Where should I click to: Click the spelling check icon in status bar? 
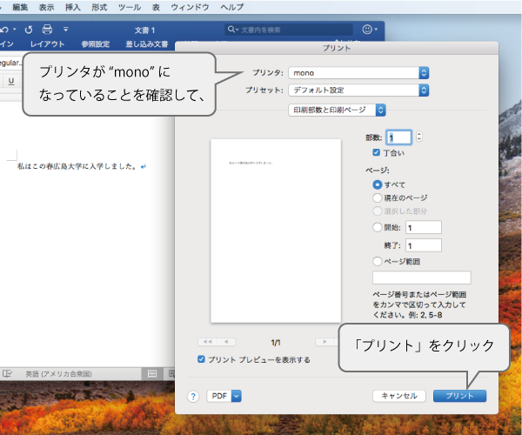[7, 374]
